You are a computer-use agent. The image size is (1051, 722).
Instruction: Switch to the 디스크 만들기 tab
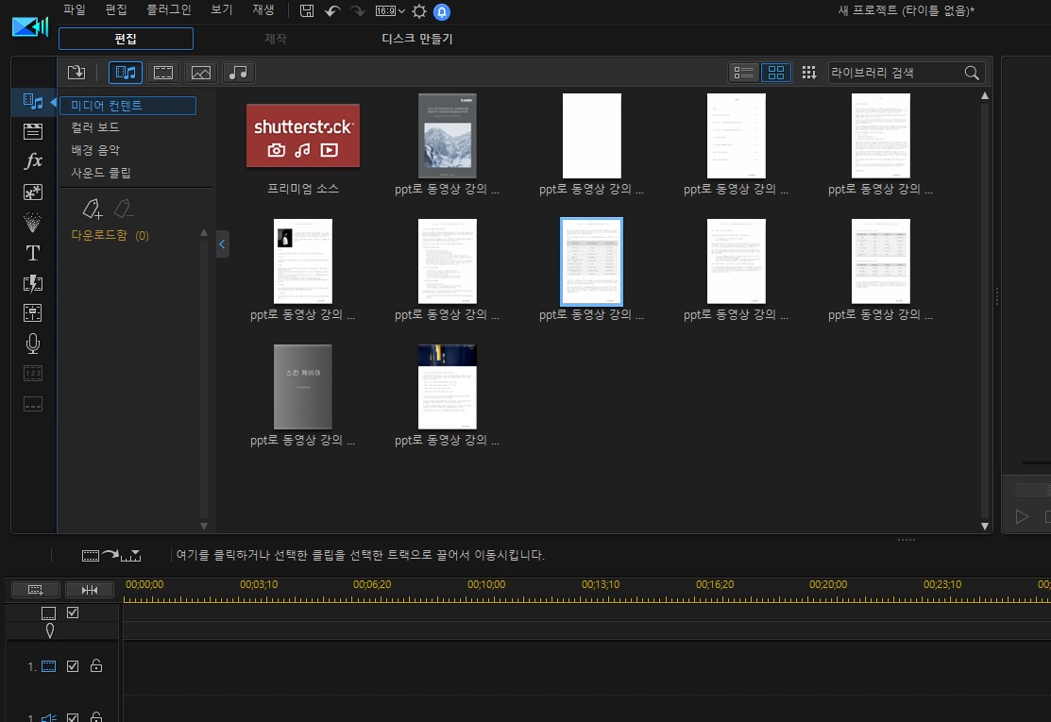(416, 40)
